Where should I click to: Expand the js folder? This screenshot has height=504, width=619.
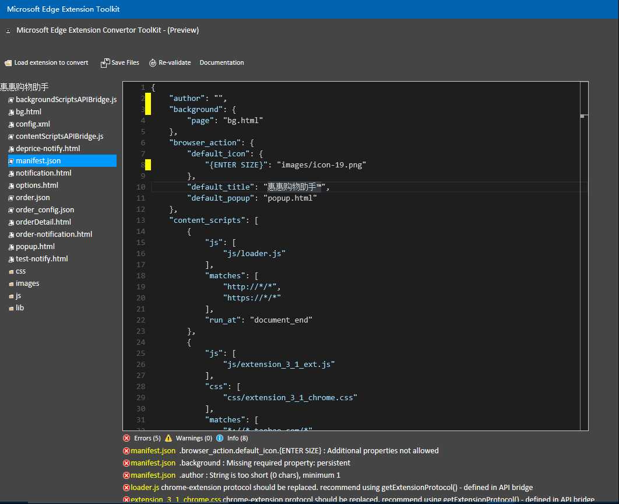pos(18,296)
